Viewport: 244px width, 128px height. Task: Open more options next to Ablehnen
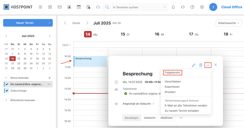click(x=181, y=118)
